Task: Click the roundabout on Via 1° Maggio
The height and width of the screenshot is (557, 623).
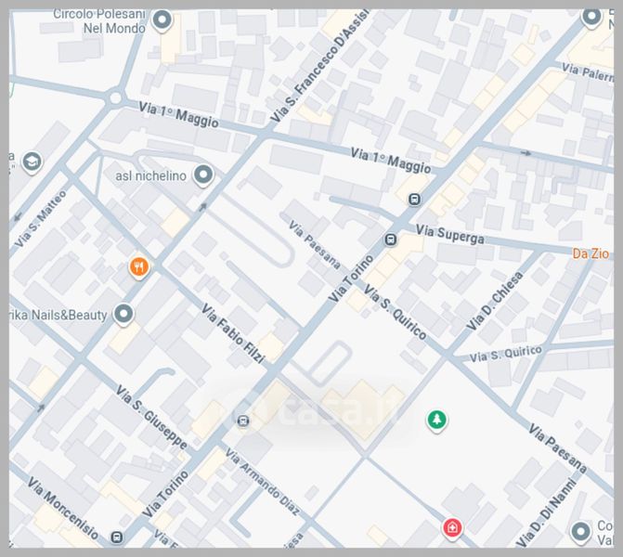Action: pos(116,97)
